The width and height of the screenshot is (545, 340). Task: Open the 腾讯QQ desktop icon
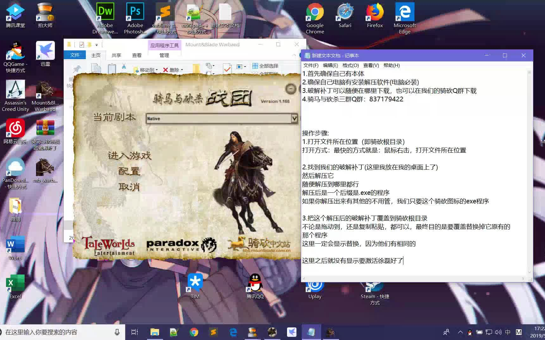pyautogui.click(x=255, y=286)
